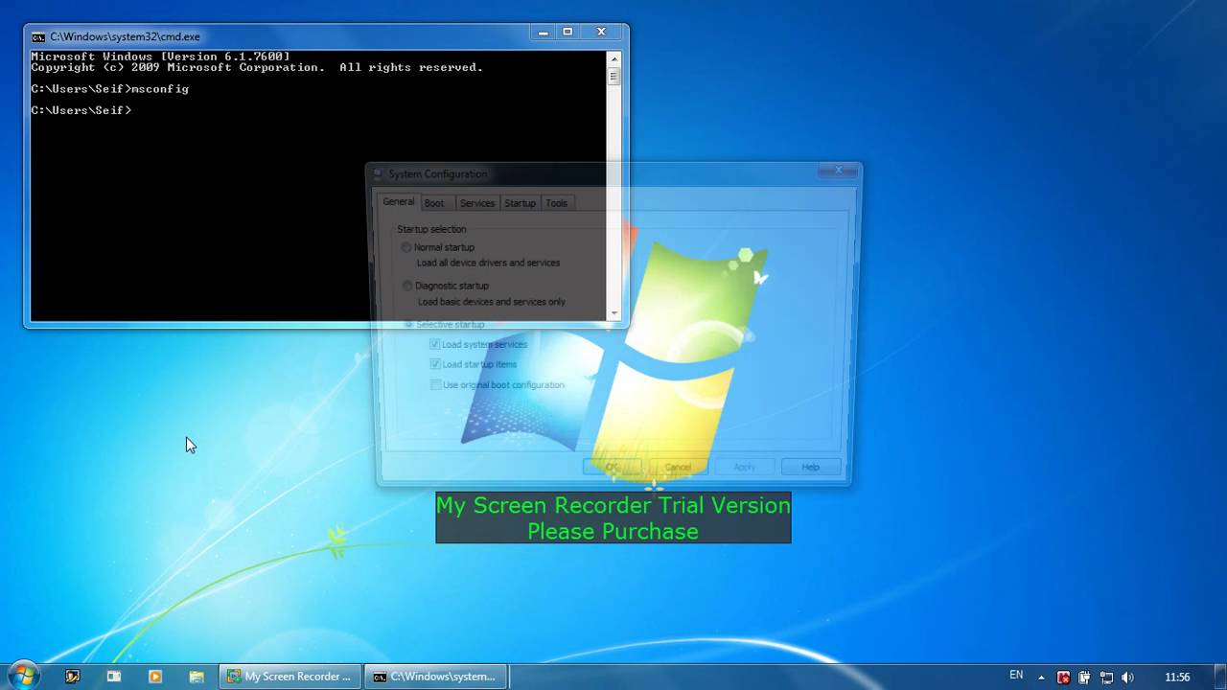Open the power plug battery tray icon
Viewport: 1227px width, 690px height.
[1084, 677]
